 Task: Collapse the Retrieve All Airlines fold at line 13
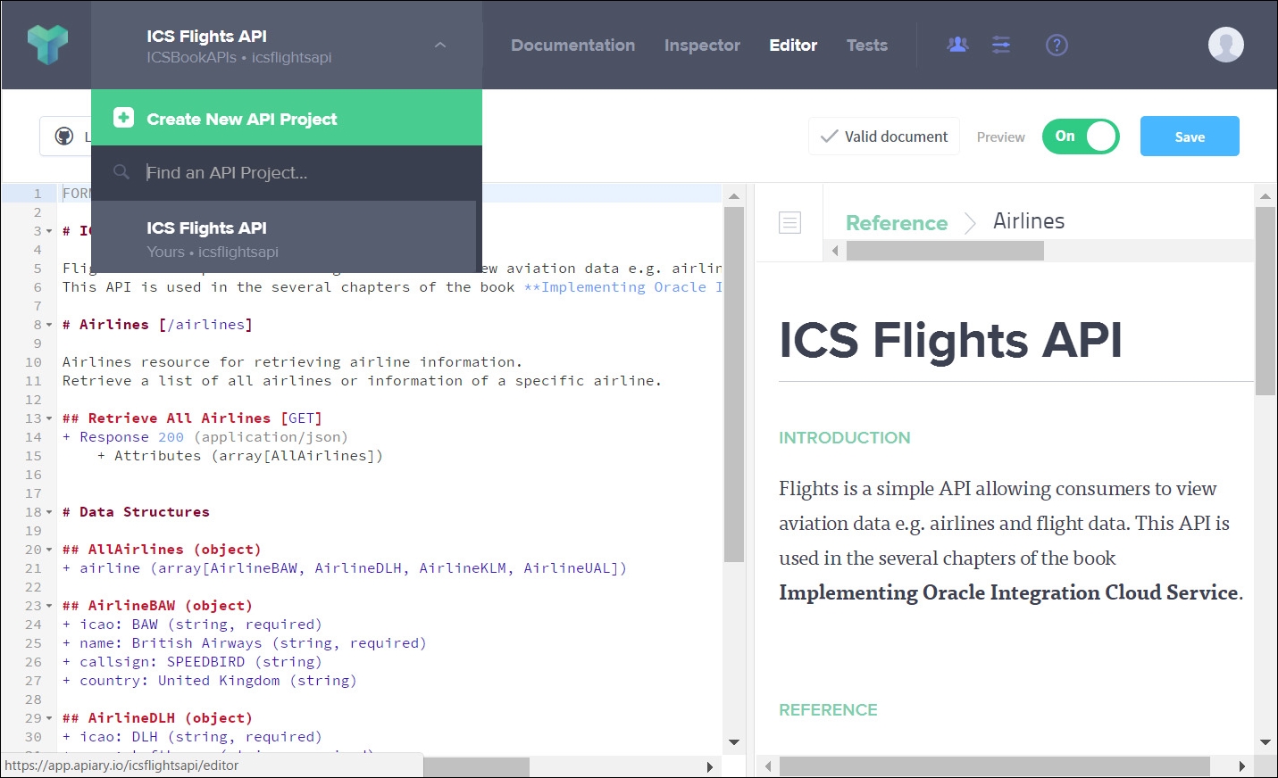pos(49,419)
